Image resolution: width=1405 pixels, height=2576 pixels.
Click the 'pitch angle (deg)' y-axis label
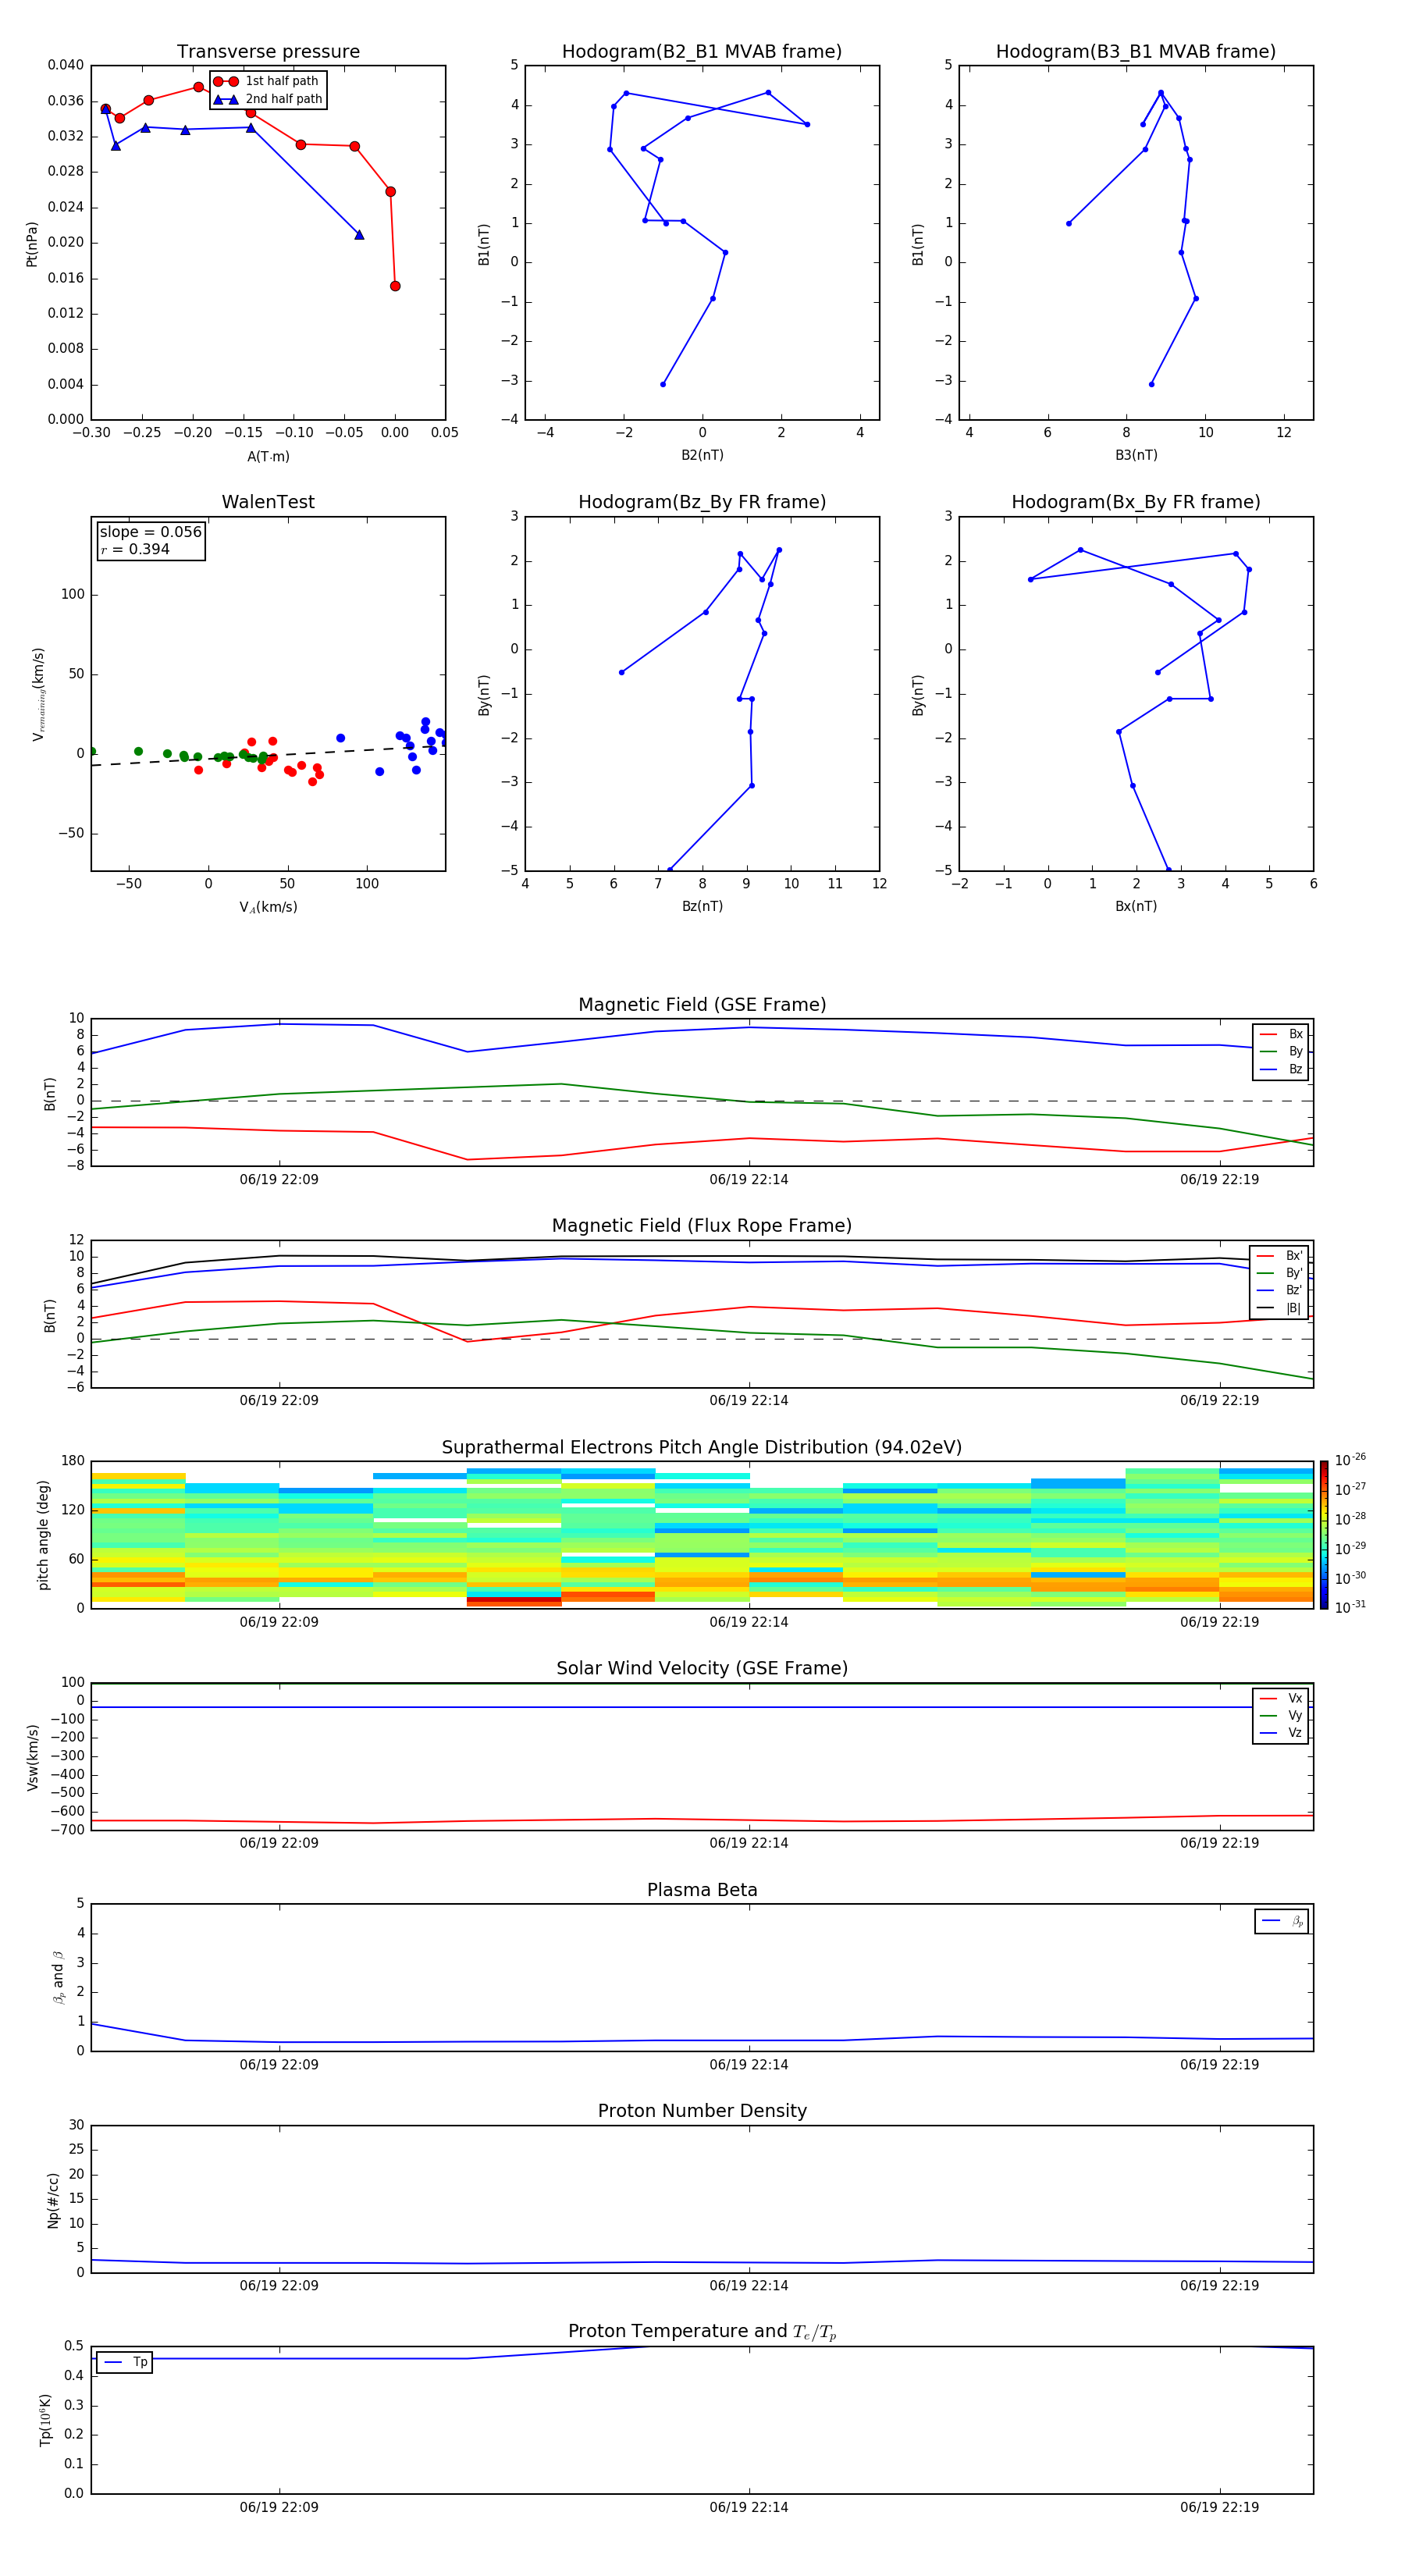point(43,1535)
